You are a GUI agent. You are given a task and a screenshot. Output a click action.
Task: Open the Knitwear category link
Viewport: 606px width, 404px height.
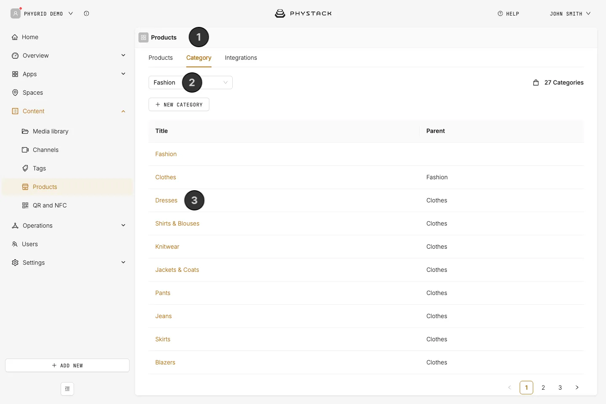pyautogui.click(x=167, y=247)
